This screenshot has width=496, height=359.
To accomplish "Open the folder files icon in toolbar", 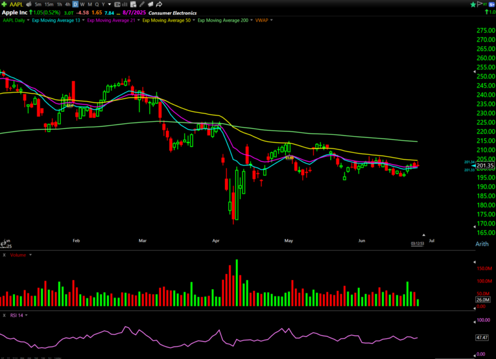I will pyautogui.click(x=151, y=4).
